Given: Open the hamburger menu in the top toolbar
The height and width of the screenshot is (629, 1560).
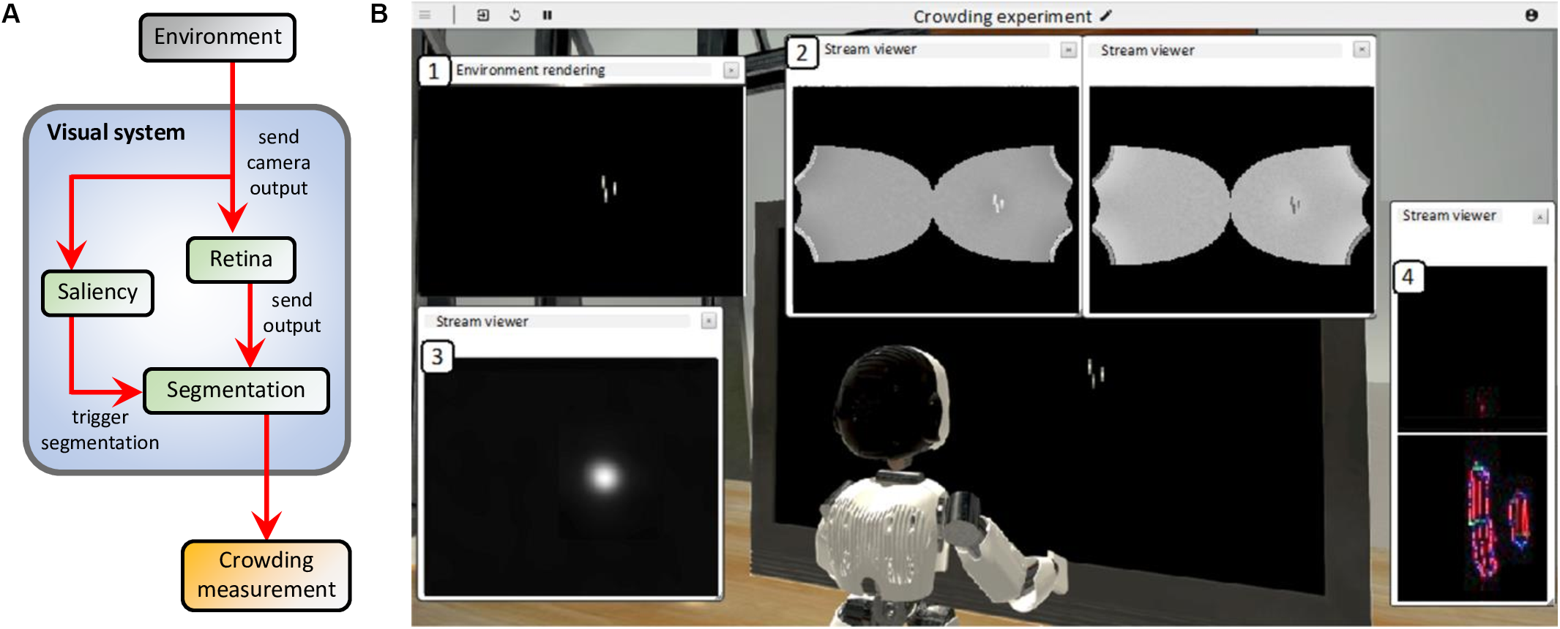Looking at the screenshot, I should (x=425, y=15).
